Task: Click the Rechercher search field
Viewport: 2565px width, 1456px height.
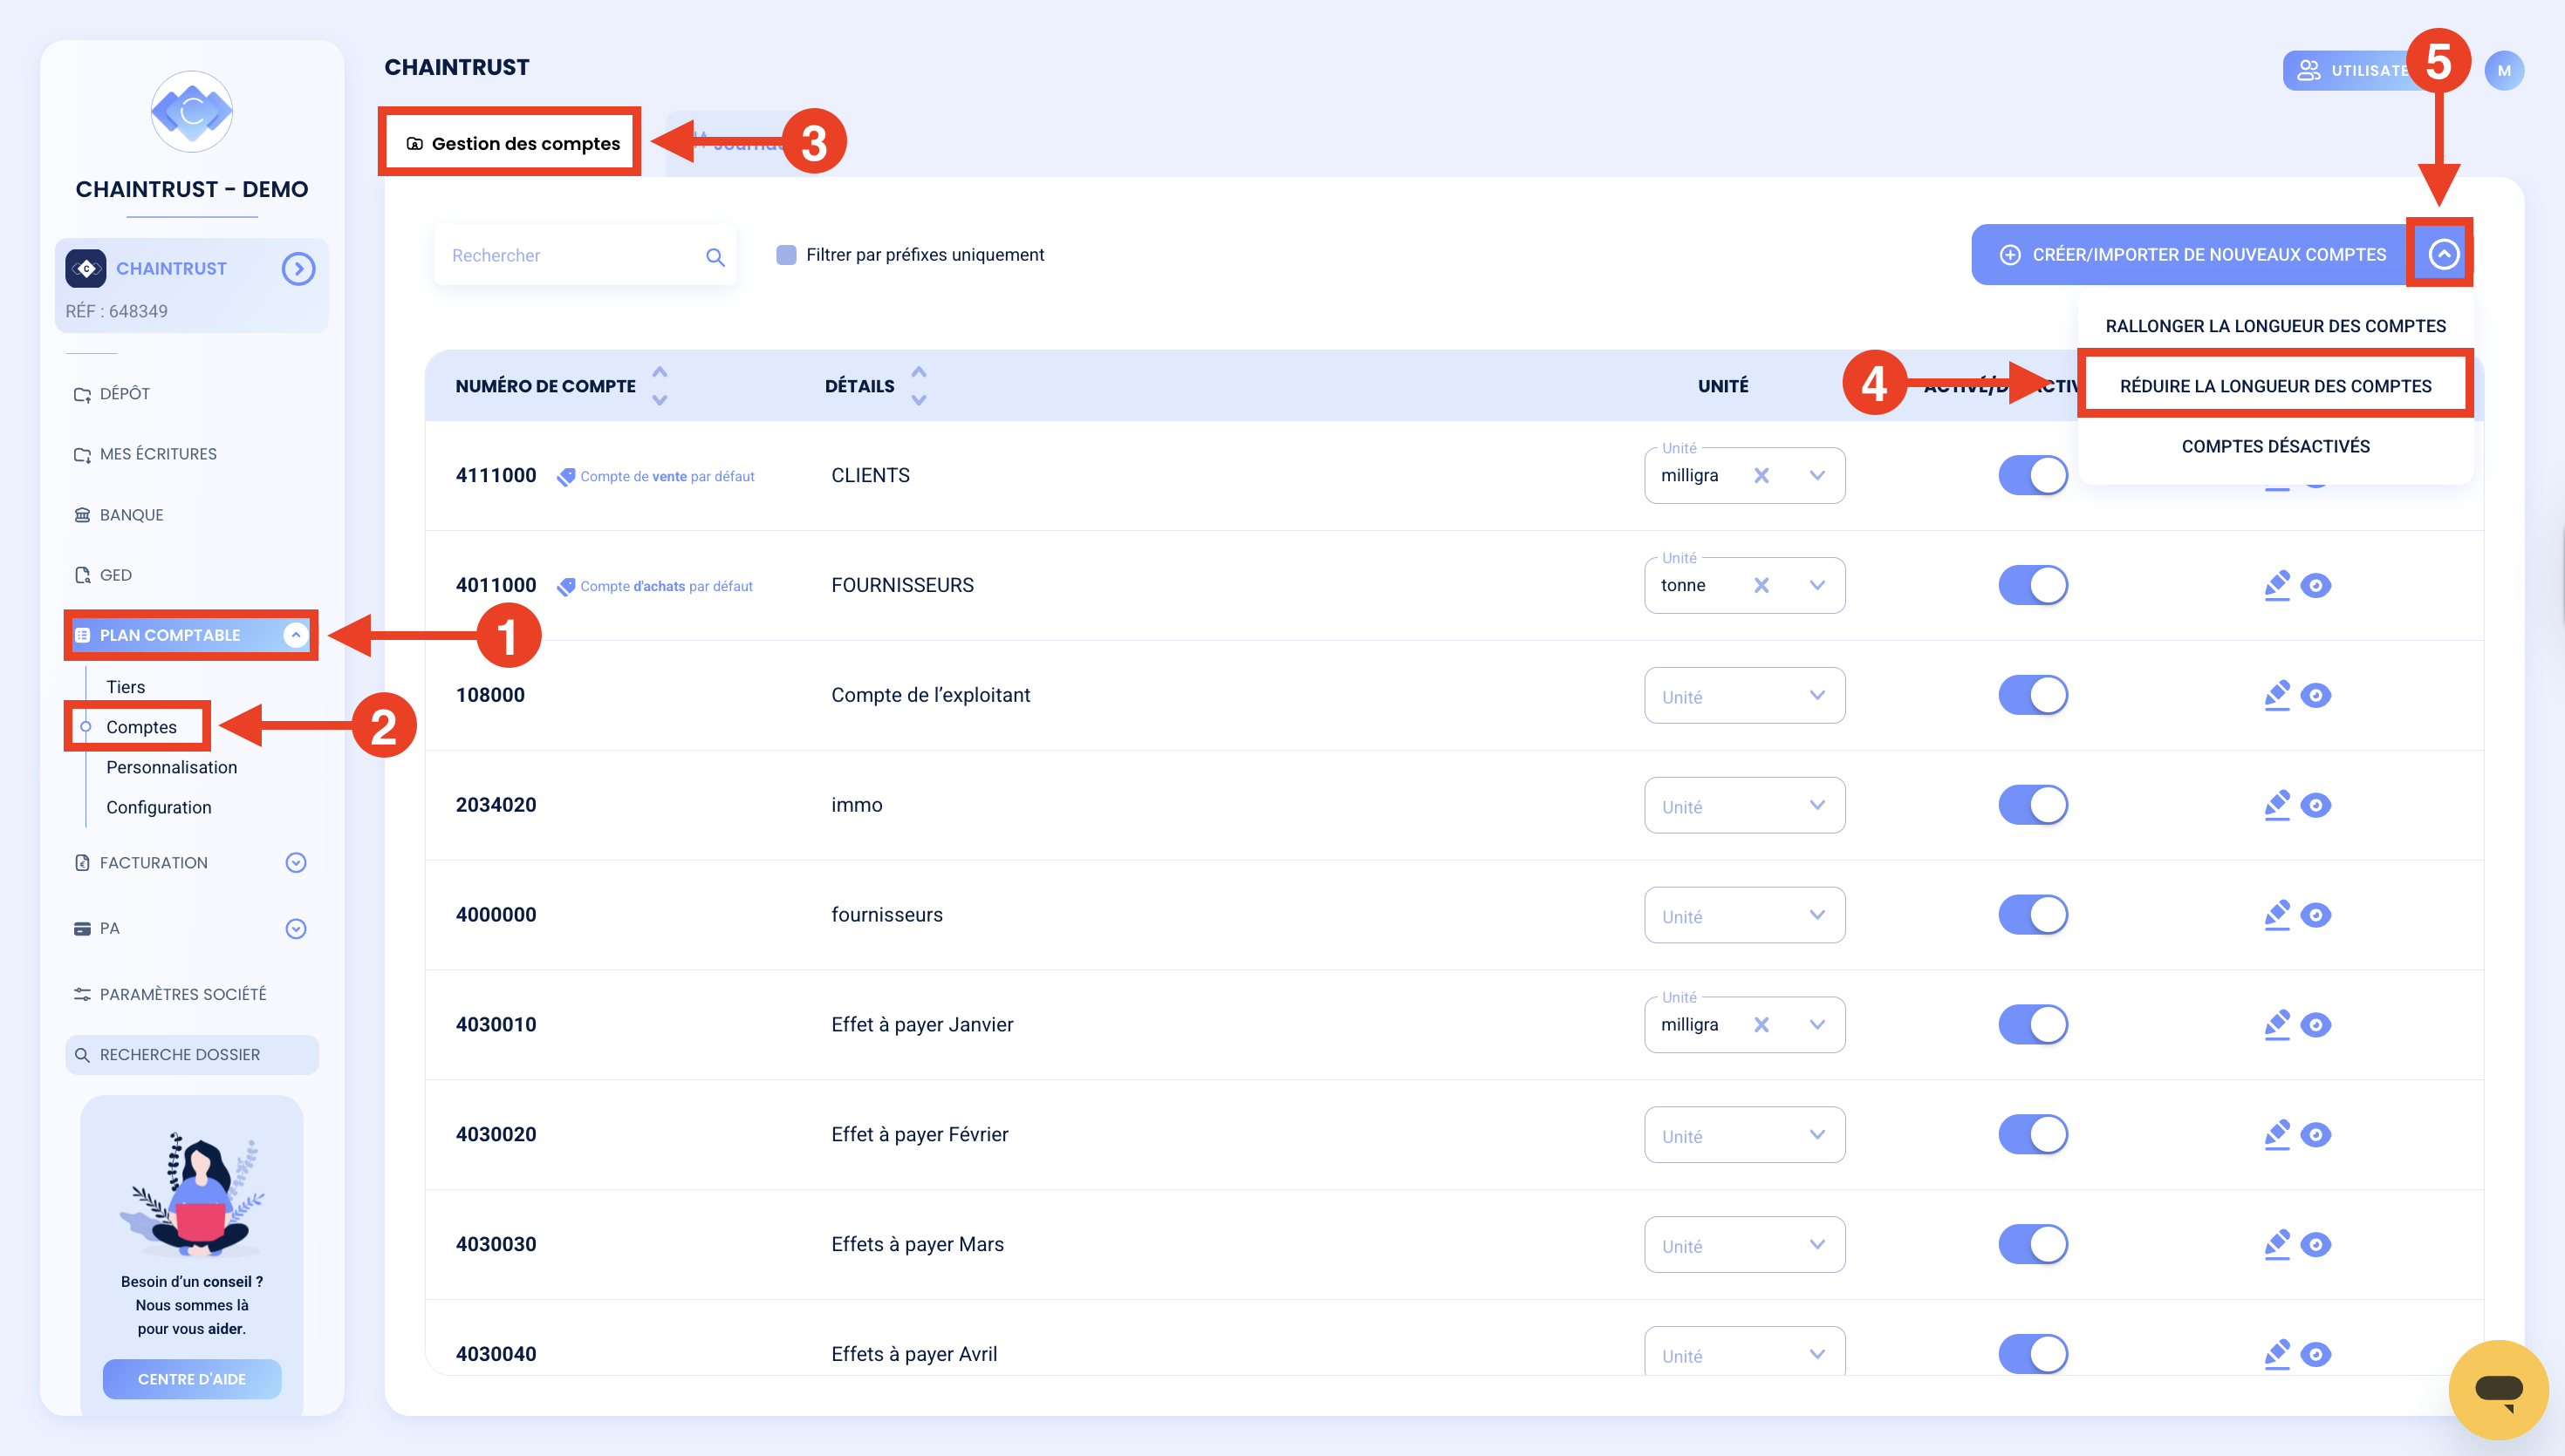Action: point(585,256)
